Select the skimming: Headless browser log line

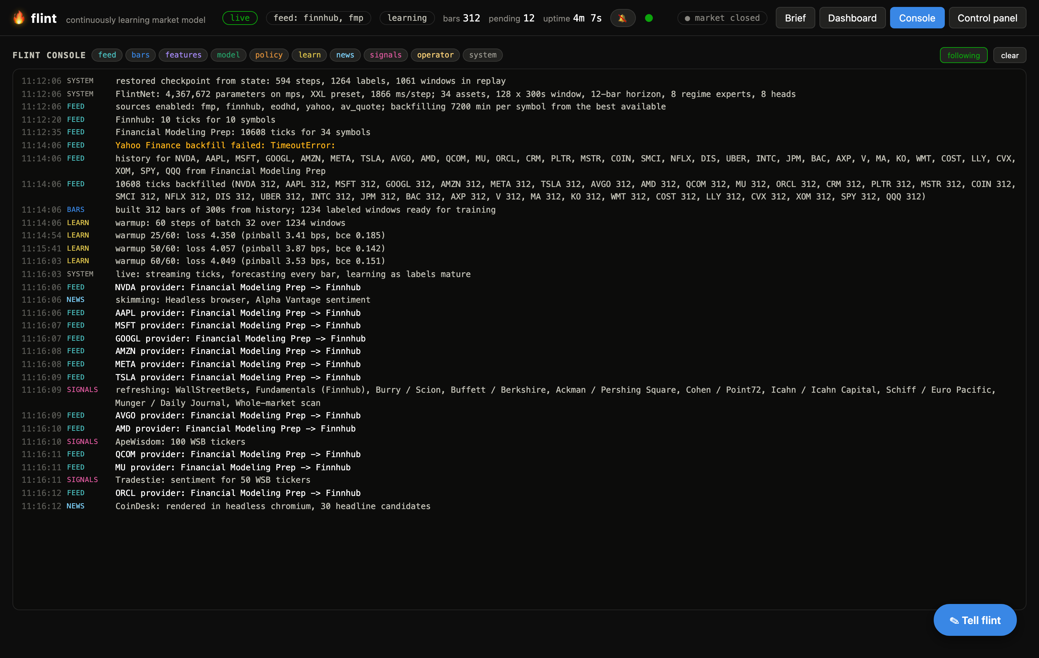pyautogui.click(x=519, y=300)
